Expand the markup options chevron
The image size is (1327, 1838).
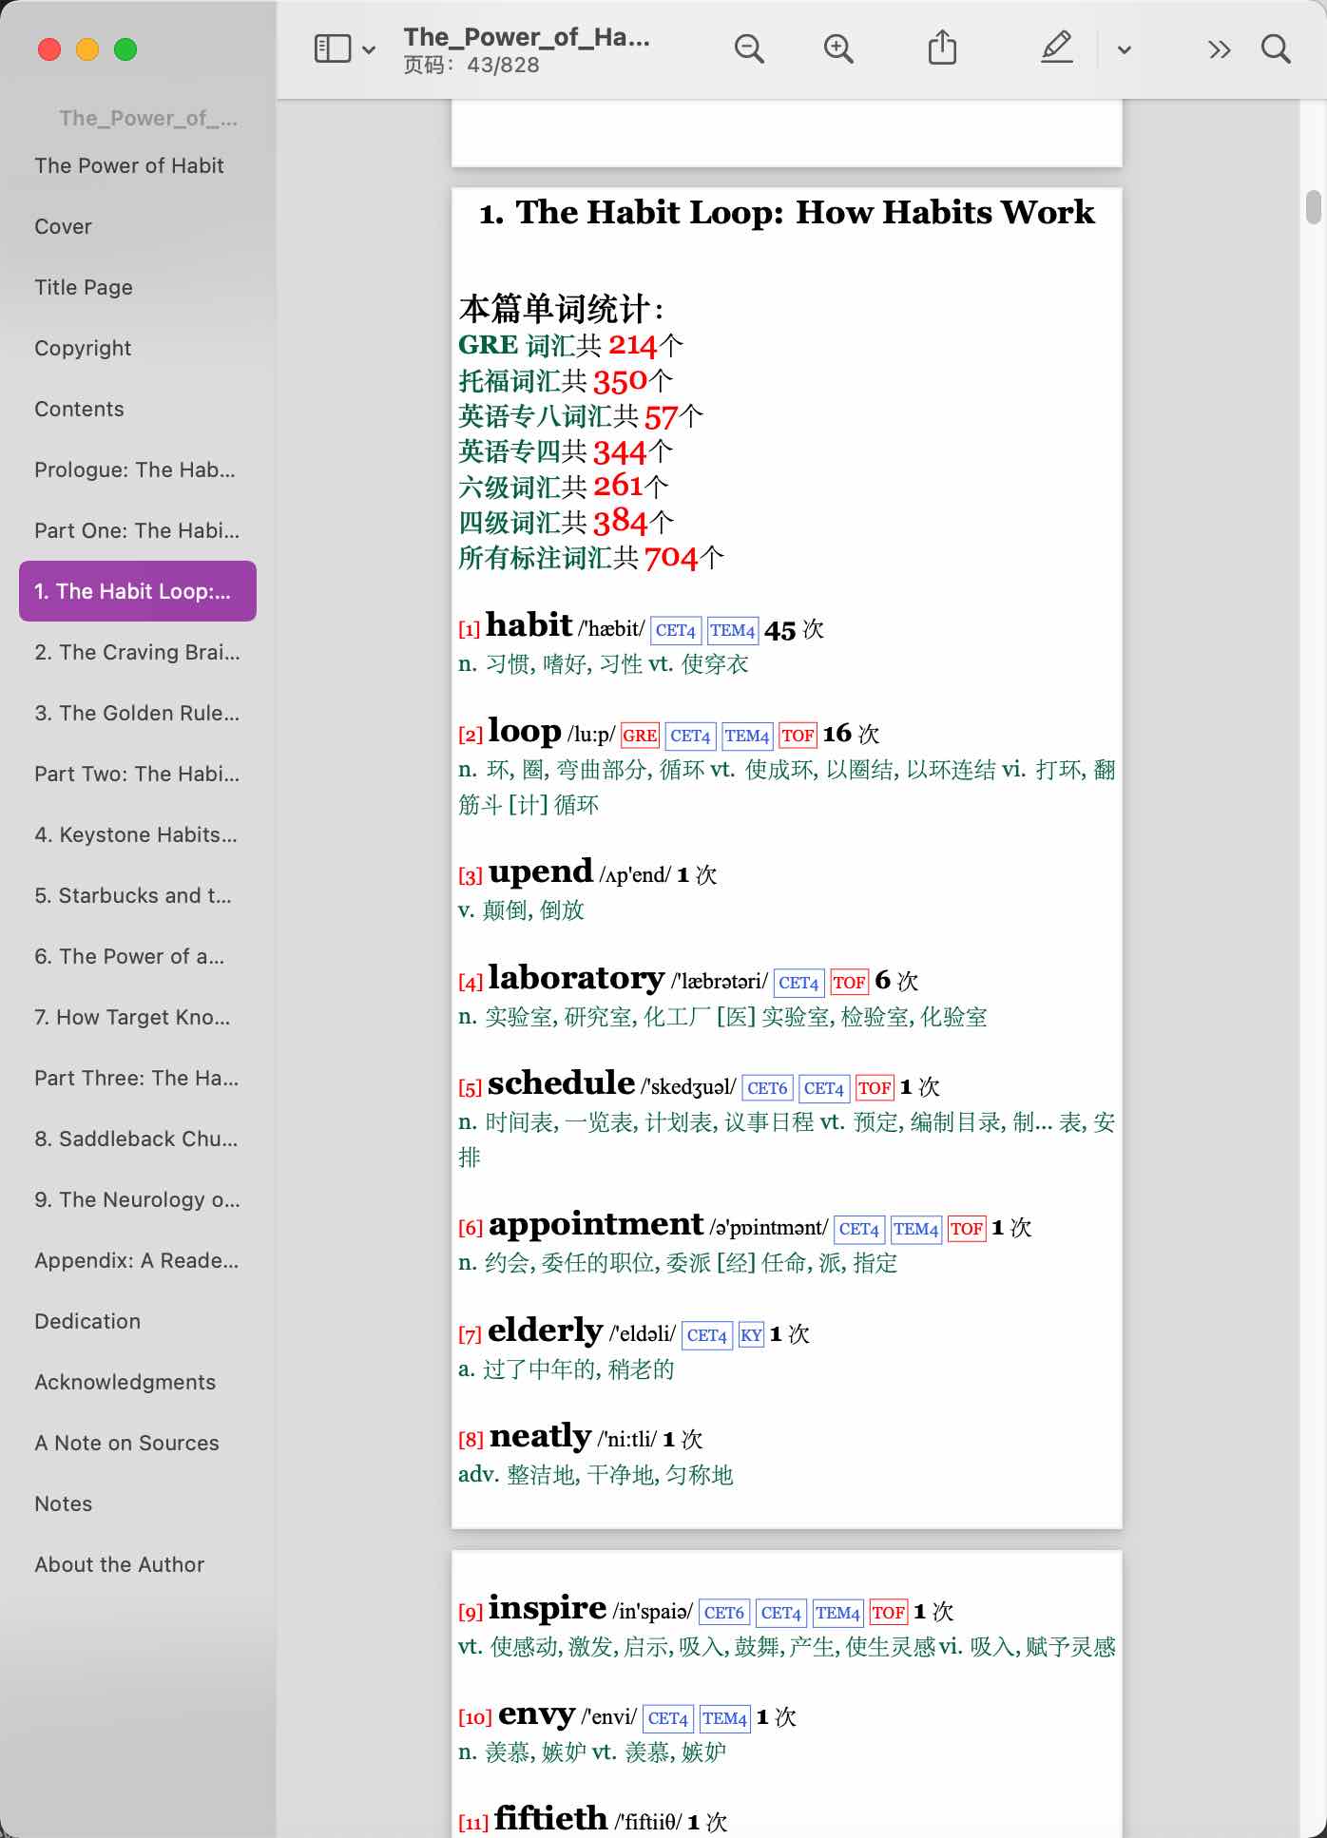coord(1124,49)
